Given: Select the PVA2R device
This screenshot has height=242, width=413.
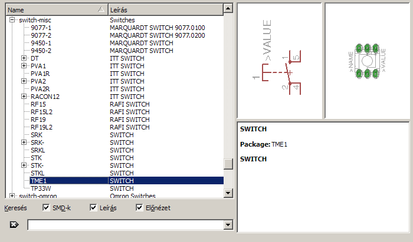Looking at the screenshot, I should [40, 89].
